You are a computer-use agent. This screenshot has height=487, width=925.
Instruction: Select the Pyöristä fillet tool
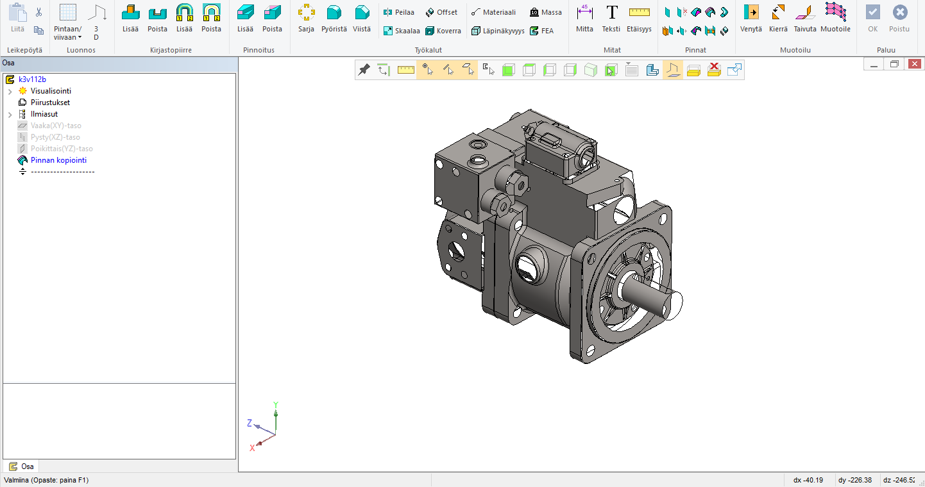pos(334,18)
